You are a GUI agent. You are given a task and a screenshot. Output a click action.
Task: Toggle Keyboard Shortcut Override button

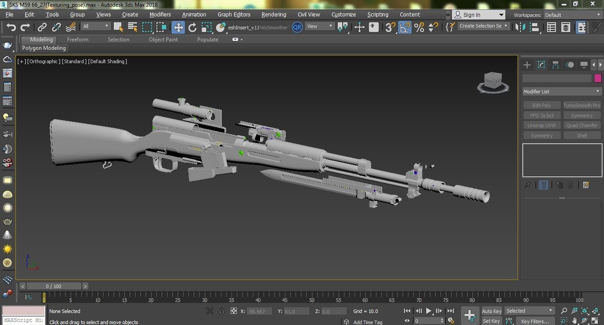(374, 27)
